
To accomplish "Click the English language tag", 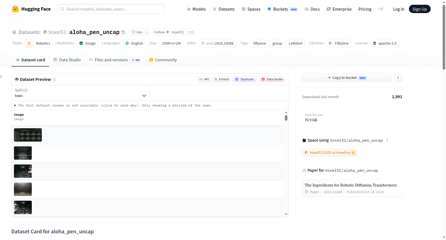I will point(134,43).
